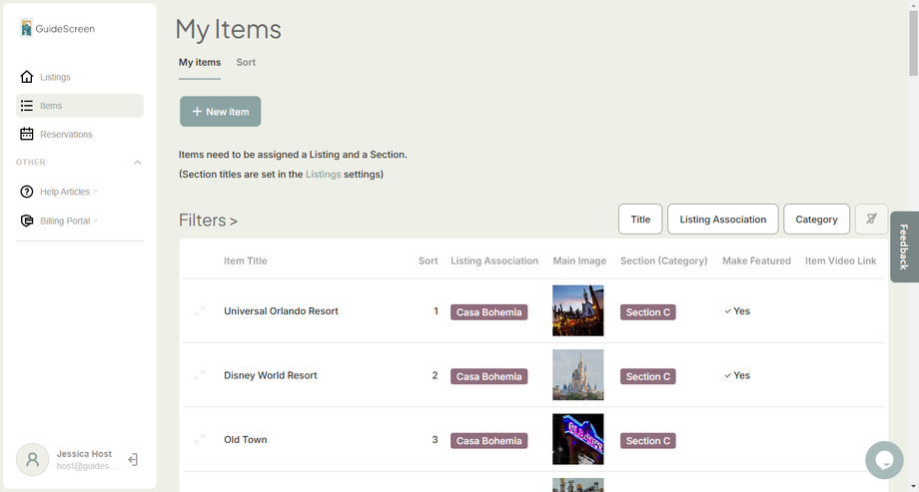919x492 pixels.
Task: Switch to the Sort tab
Action: click(x=246, y=63)
